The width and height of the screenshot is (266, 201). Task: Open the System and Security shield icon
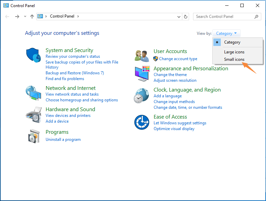tap(33, 55)
